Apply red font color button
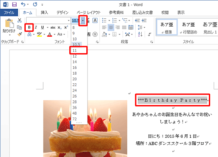Image resolution: width=218 pixels, height=157 pixels. [x=50, y=34]
